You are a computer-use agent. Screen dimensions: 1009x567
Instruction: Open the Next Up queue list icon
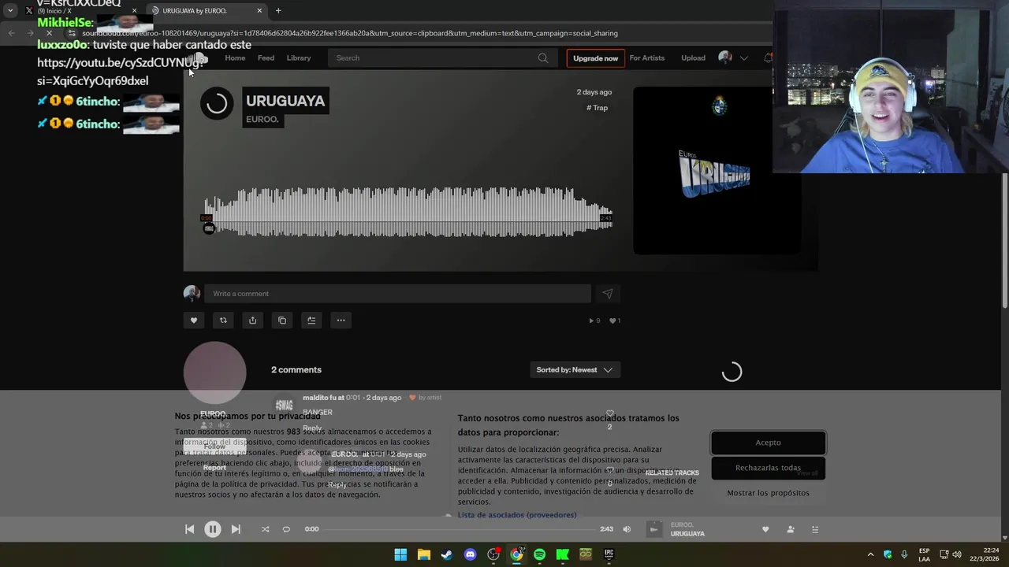815,529
